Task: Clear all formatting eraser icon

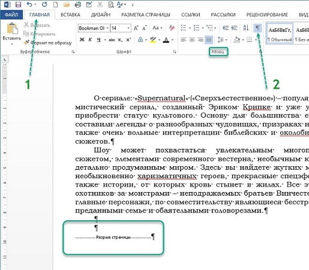Action: click(x=172, y=28)
